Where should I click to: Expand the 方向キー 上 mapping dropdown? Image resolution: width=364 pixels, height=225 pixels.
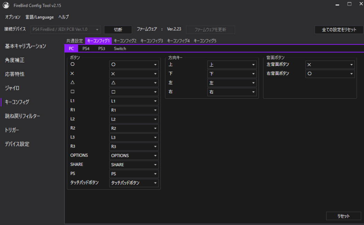[x=232, y=65]
